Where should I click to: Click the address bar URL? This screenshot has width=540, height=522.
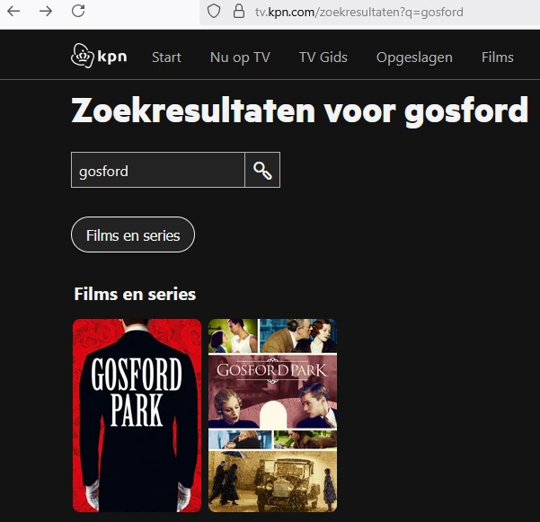(359, 13)
